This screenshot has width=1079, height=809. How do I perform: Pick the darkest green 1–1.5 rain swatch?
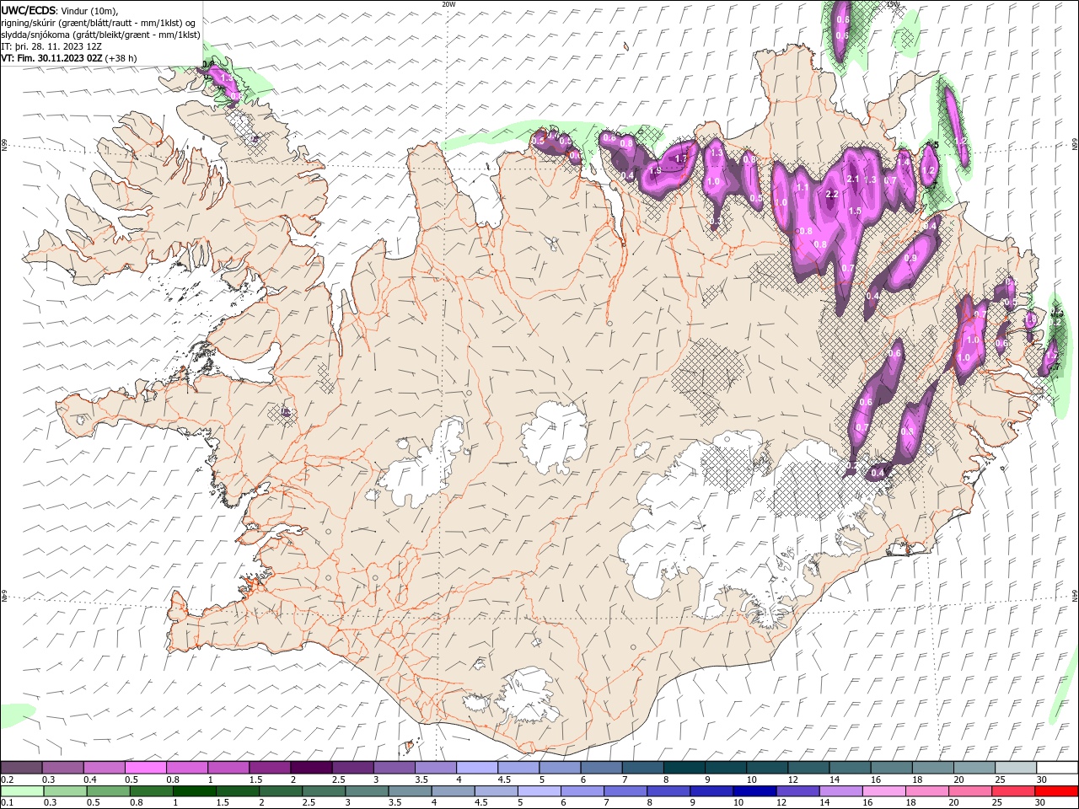point(195,790)
